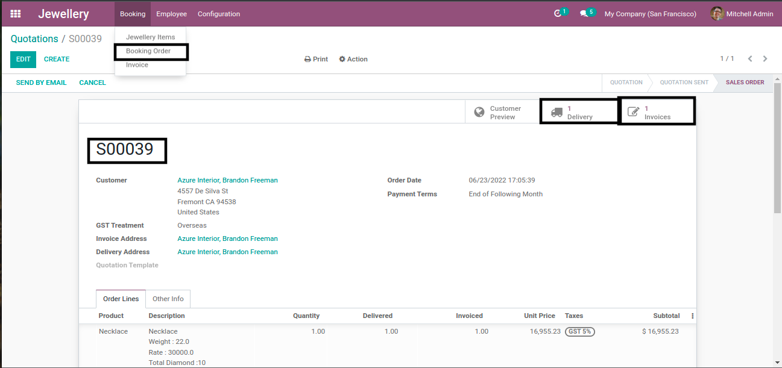Viewport: 782px width, 368px height.
Task: Click GST Treatment value Overseas
Action: [x=192, y=225]
